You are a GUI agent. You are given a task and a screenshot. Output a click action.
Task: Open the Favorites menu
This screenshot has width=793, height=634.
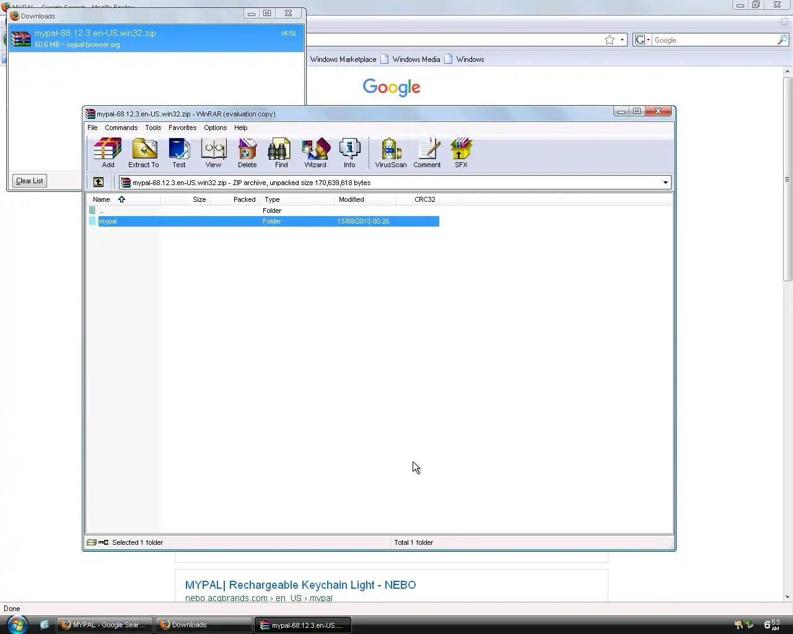182,128
